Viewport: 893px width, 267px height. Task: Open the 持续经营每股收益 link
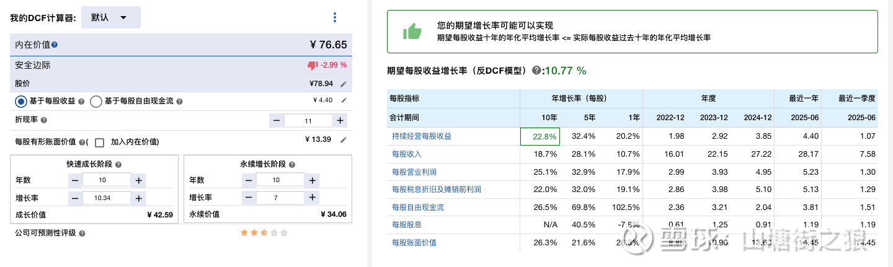(x=421, y=136)
